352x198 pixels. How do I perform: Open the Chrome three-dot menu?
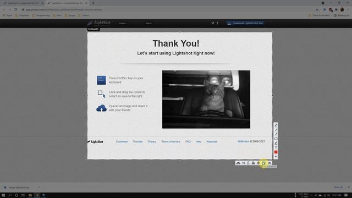348,10
